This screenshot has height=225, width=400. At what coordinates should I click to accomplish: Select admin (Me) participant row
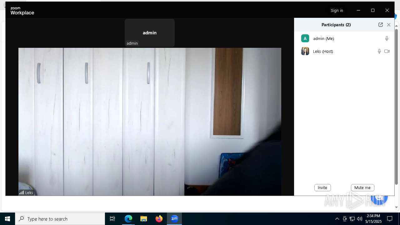[x=344, y=38]
